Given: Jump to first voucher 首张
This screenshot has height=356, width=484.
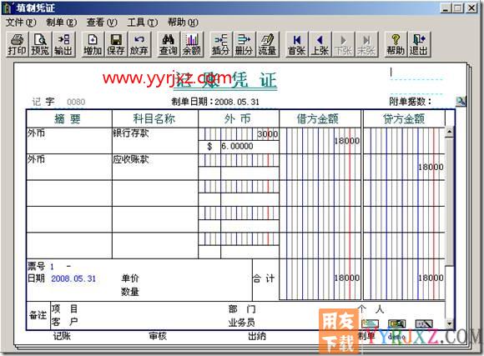Looking at the screenshot, I should 296,44.
